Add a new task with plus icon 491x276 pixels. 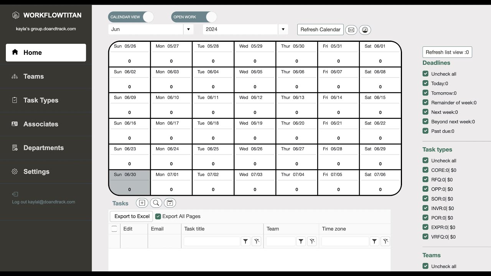142,203
